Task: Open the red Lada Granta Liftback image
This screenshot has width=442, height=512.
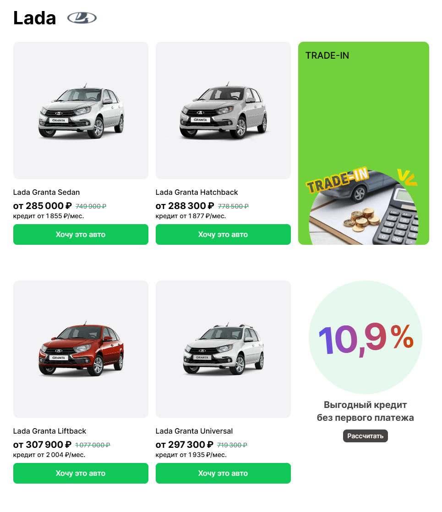Action: pos(81,349)
